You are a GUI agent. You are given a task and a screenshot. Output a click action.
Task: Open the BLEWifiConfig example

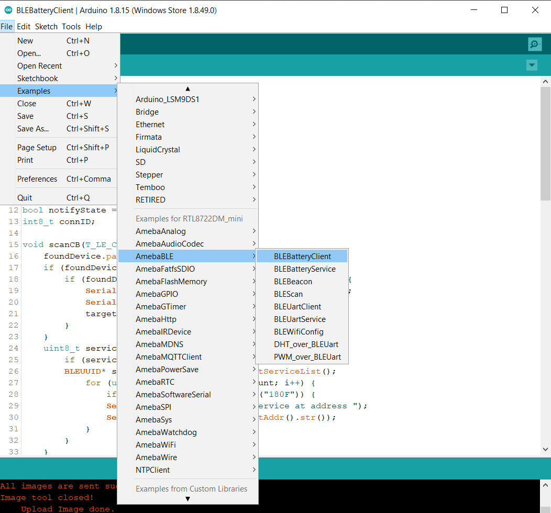[302, 332]
